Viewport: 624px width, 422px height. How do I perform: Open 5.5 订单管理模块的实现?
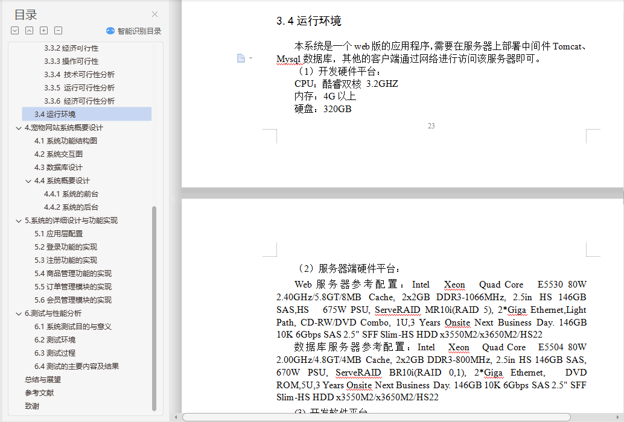73,286
